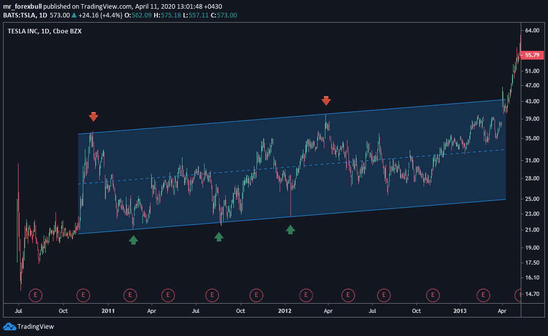This screenshot has width=548, height=336.
Task: Click the 2013 label on the time axis
Action: 461,311
